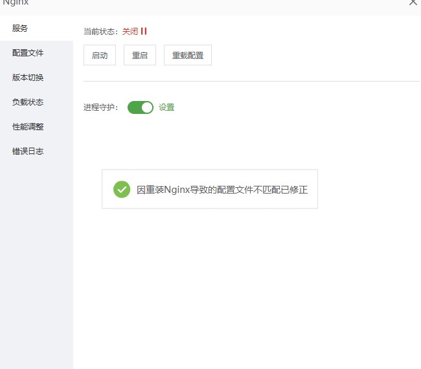The width and height of the screenshot is (421, 369).
Task: Close the Nginx dialog window
Action: [x=413, y=3]
